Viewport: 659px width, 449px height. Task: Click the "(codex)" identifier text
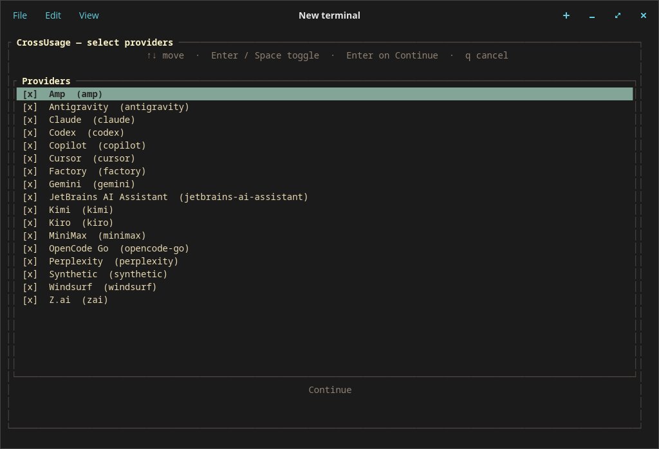(106, 133)
